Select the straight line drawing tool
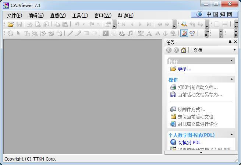 (x=70, y=33)
